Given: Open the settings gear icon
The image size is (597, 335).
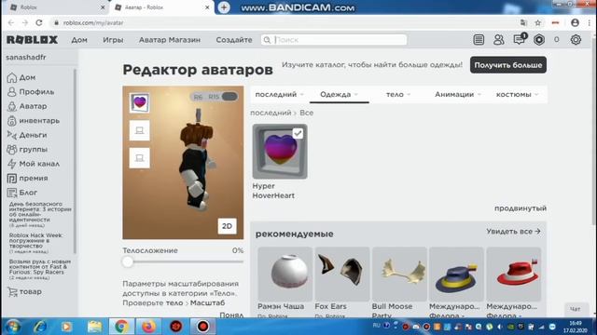Looking at the screenshot, I should (x=576, y=39).
